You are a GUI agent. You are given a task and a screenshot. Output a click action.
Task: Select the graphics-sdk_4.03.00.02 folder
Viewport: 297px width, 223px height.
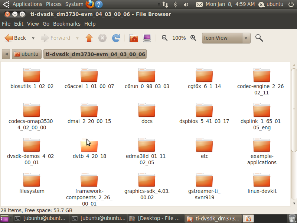point(147,186)
